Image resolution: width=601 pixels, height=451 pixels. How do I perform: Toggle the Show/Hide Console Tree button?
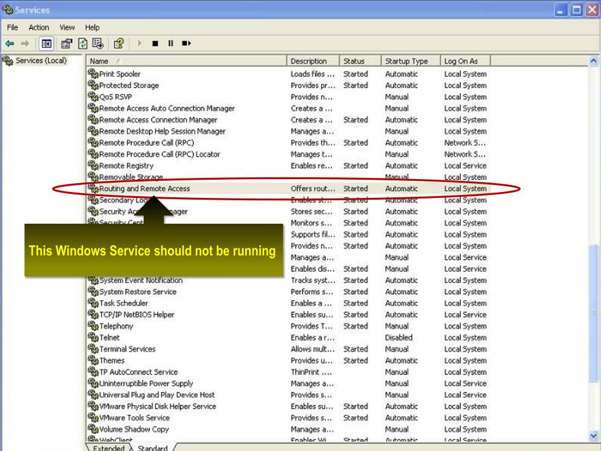pyautogui.click(x=46, y=43)
